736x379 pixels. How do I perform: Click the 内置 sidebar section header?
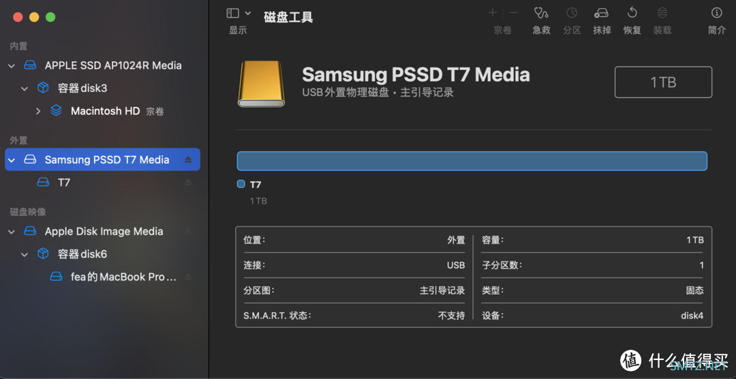(19, 46)
